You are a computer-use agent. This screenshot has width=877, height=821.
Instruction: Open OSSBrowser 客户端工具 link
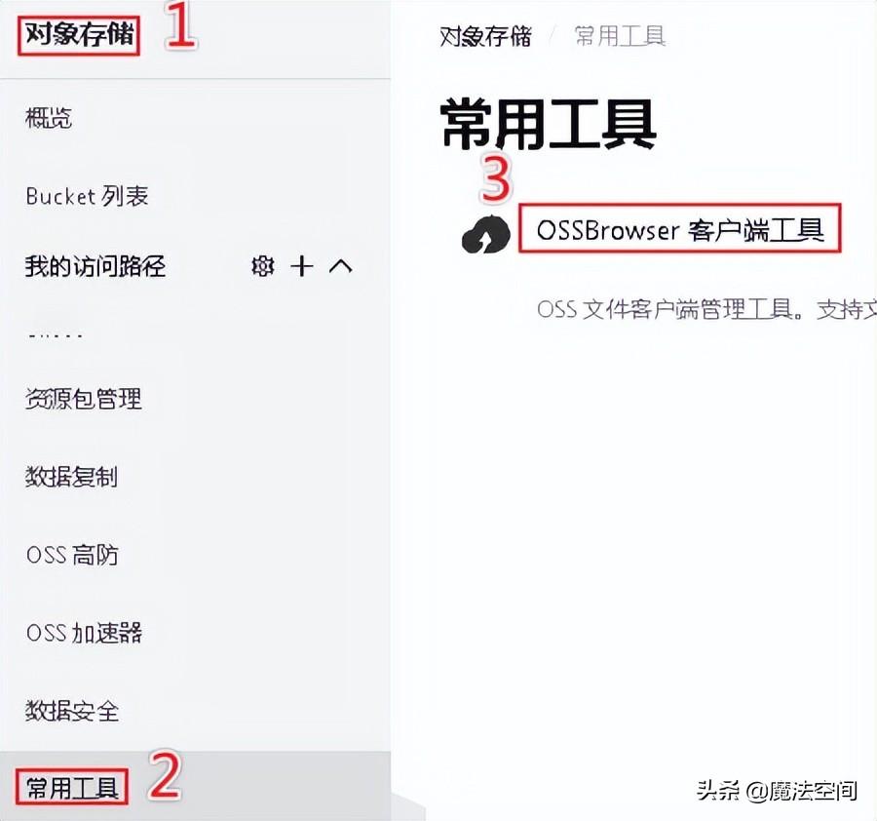point(680,230)
